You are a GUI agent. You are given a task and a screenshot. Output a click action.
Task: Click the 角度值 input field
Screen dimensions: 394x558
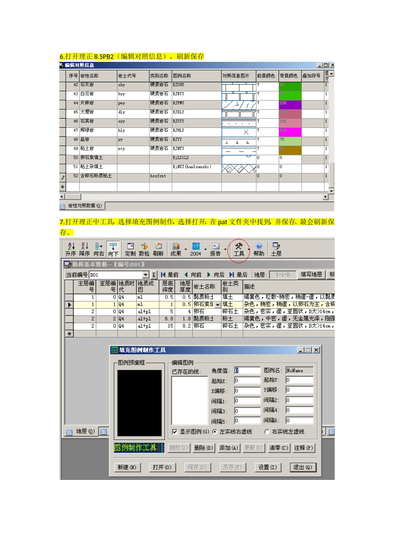click(248, 370)
